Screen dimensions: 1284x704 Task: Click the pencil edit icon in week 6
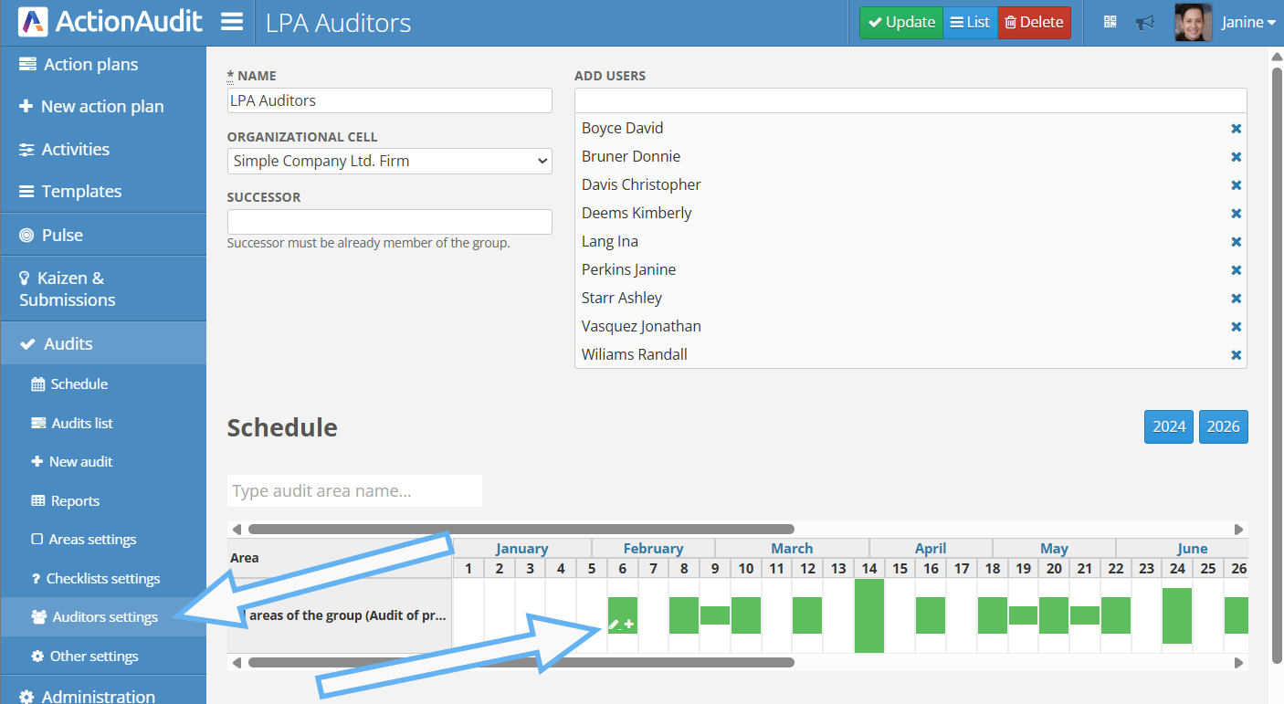pyautogui.click(x=615, y=625)
